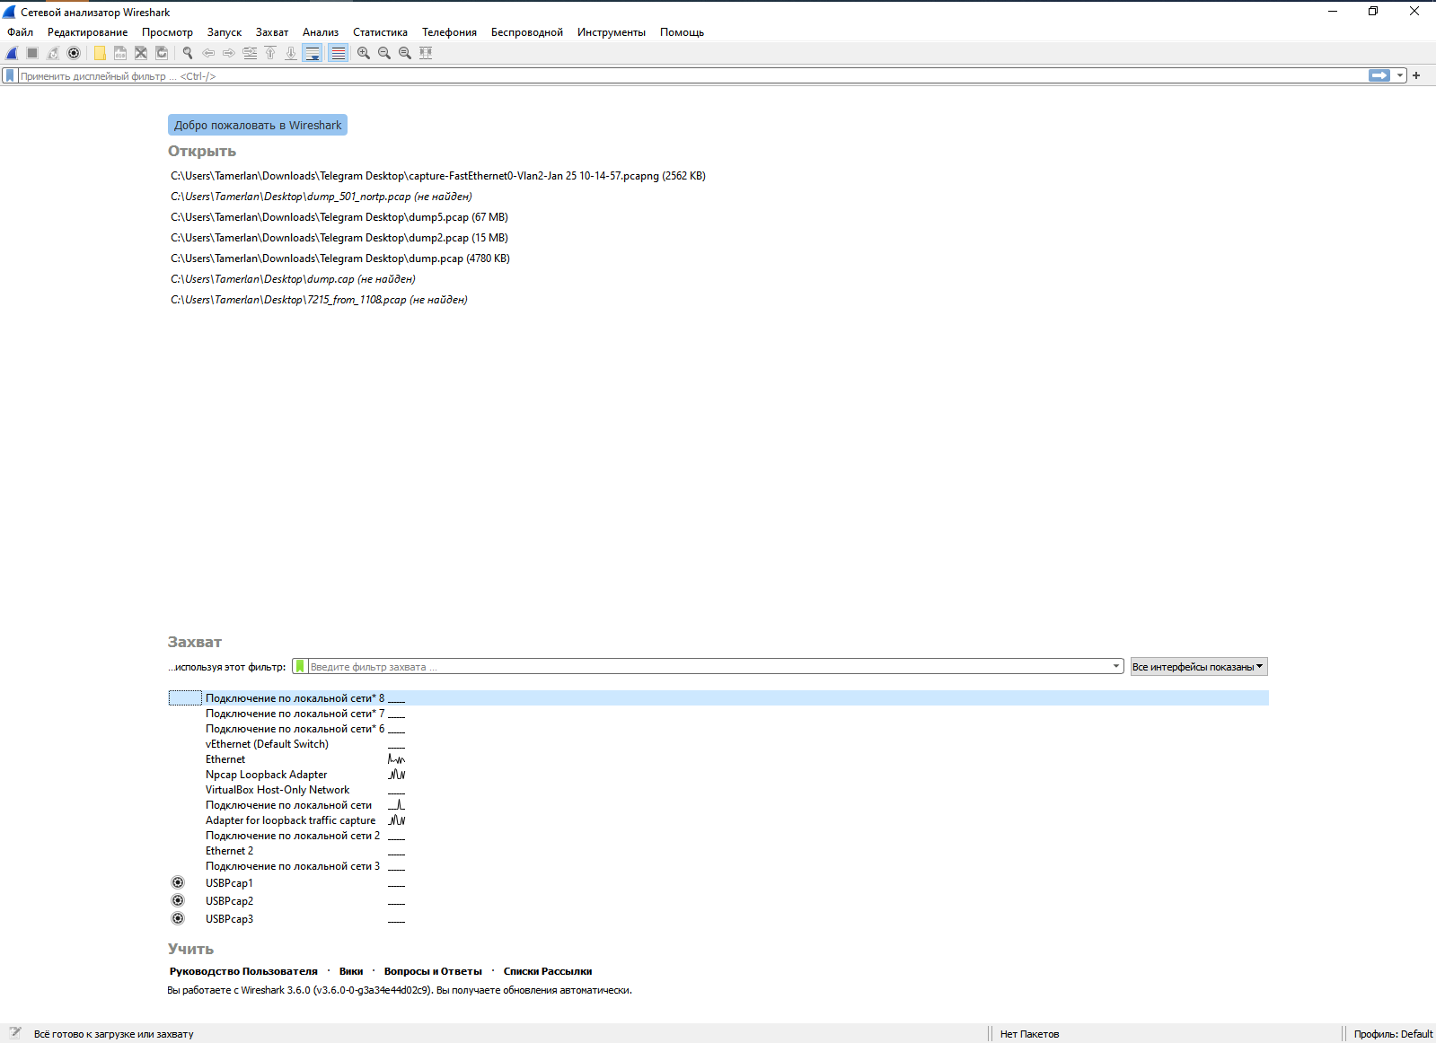Click into the display filter input field
The height and width of the screenshot is (1043, 1436).
[692, 76]
